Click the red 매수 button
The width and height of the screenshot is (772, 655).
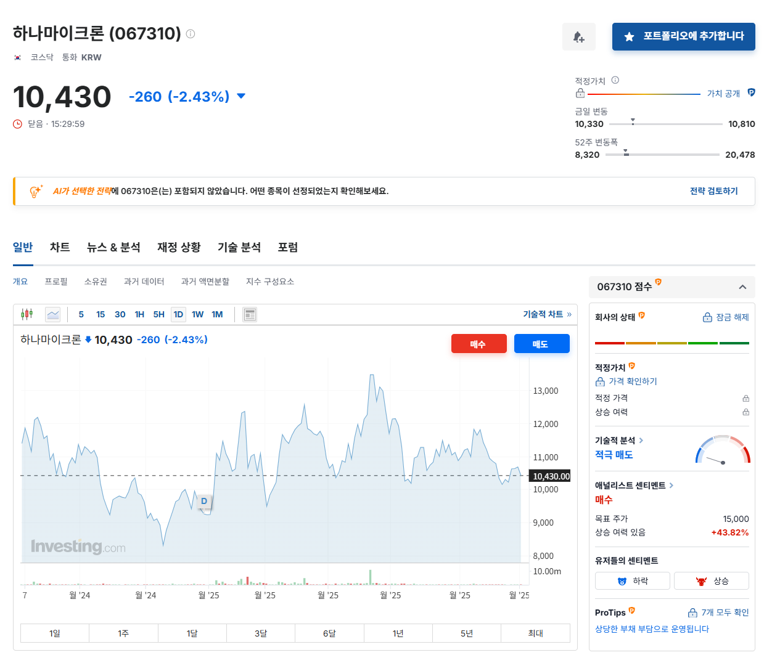pos(478,344)
